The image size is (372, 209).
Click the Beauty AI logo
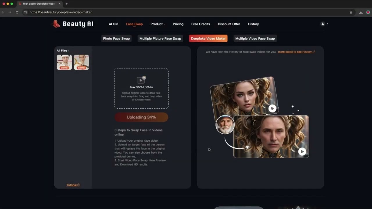coord(73,24)
